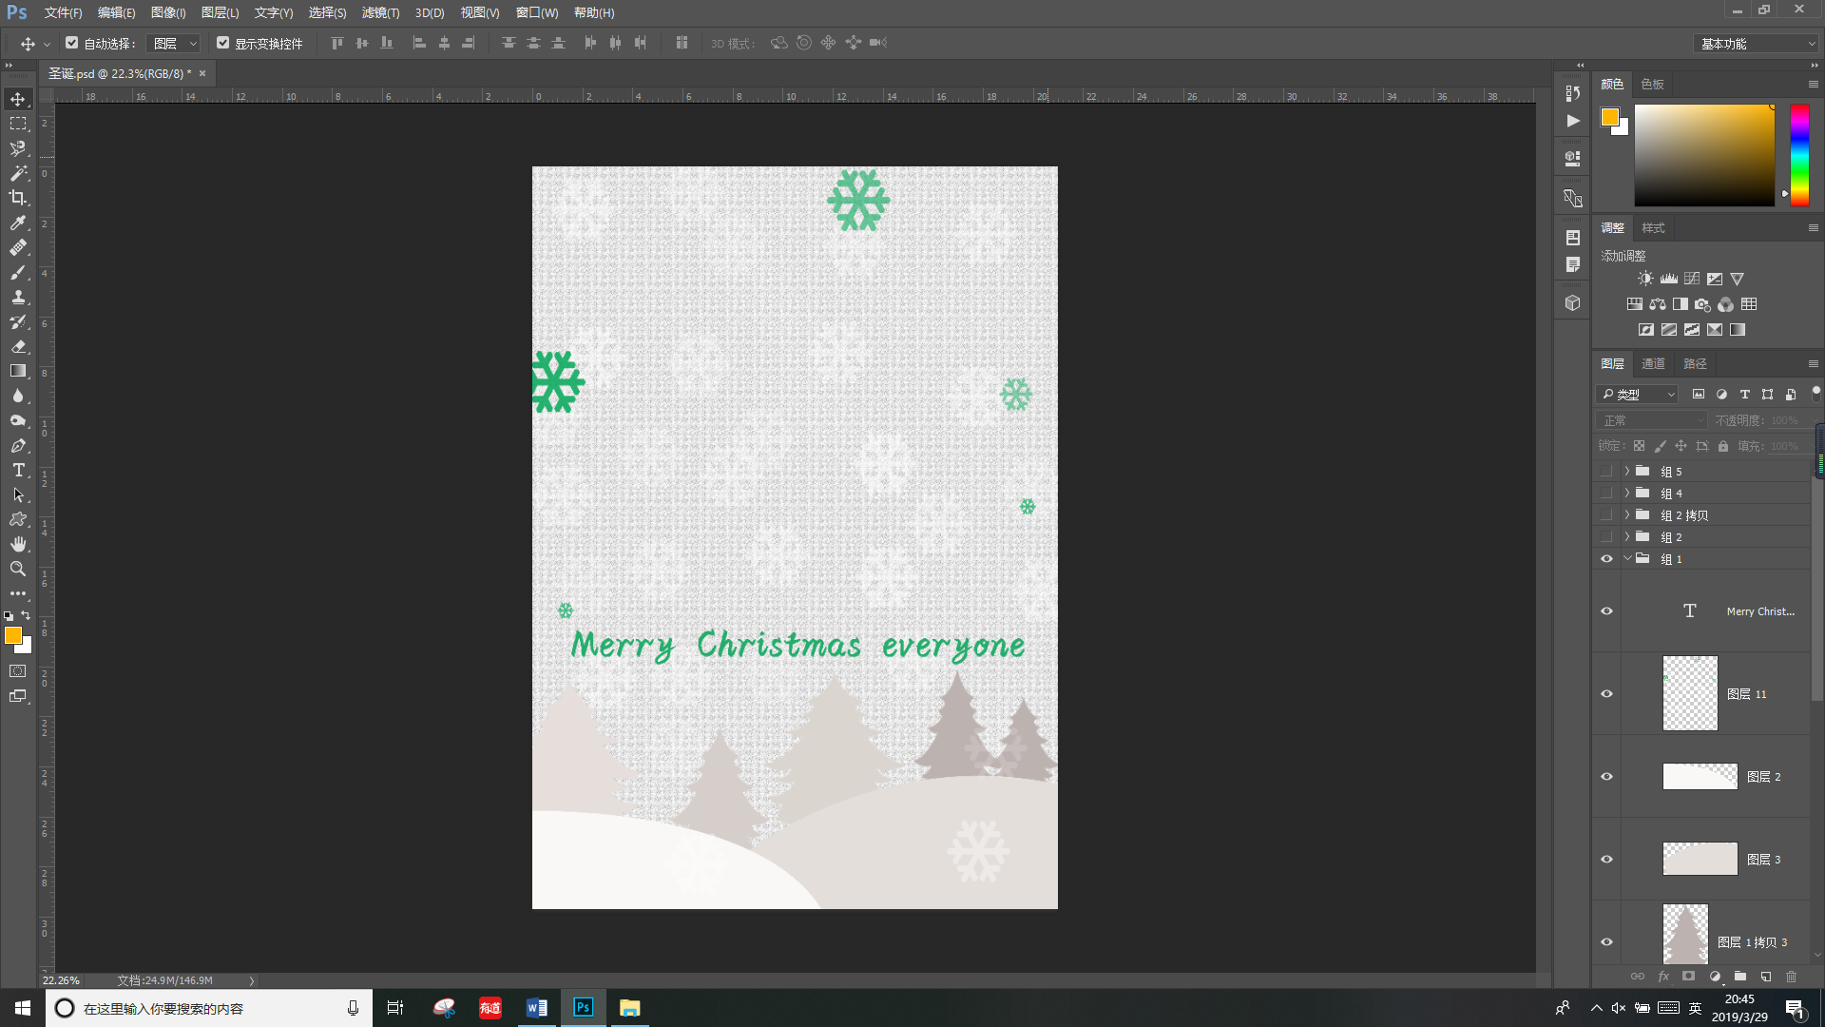Viewport: 1825px width, 1027px height.
Task: Click the Create new group folder icon
Action: pos(1740,977)
